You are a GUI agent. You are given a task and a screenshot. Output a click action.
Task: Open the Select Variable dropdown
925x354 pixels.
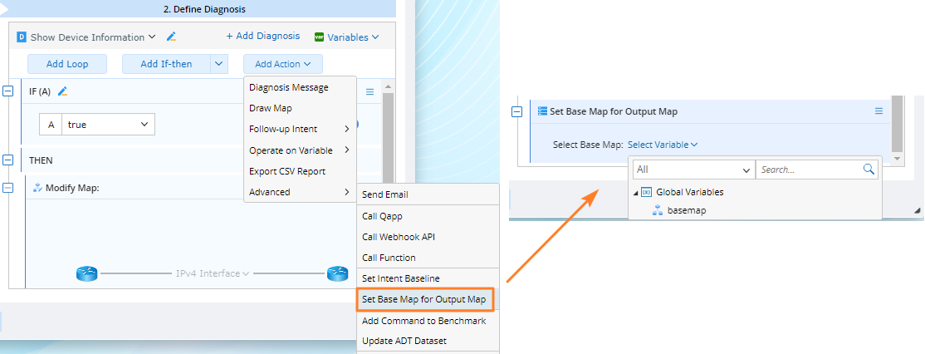(x=663, y=145)
